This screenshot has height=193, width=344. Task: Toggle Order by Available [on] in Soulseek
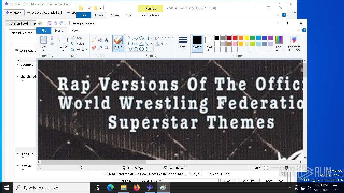click(44, 13)
